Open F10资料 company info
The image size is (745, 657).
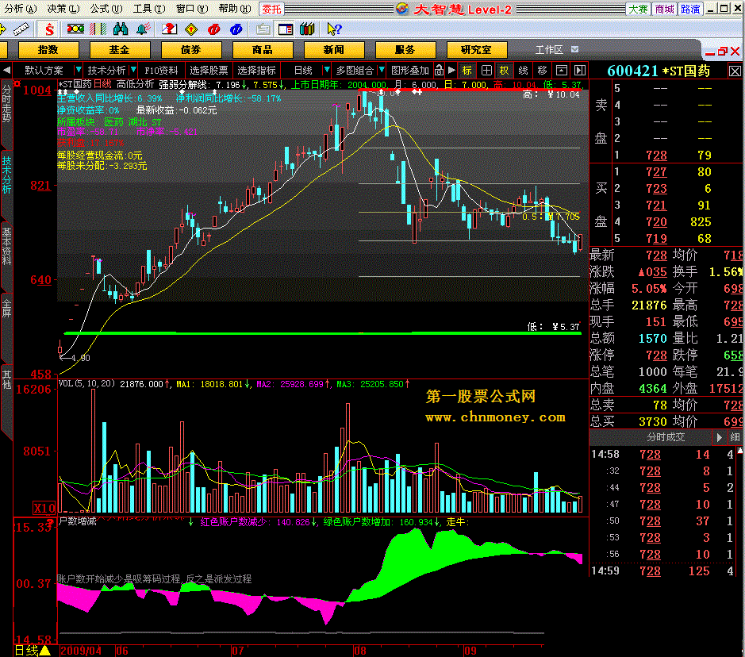click(x=161, y=71)
